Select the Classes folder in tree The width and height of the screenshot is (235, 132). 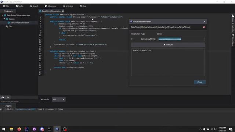[x=11, y=19]
